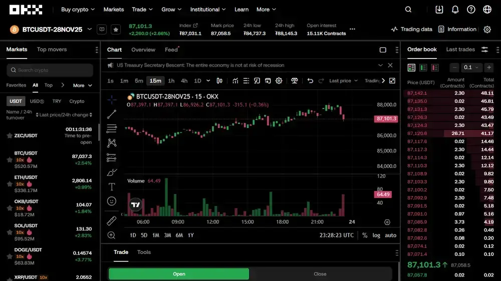Switch to the Tools tab
The image size is (501, 281).
click(144, 252)
